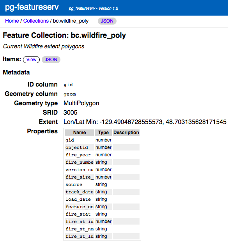The image size is (228, 246).
Task: Select the fire_nt_id property name
Action: [80, 221]
